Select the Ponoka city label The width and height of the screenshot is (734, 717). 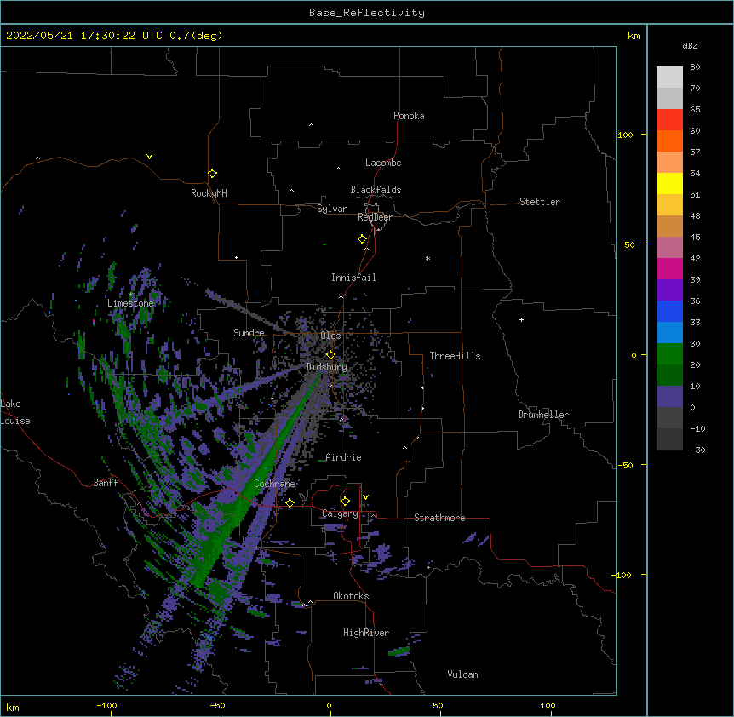pos(409,116)
